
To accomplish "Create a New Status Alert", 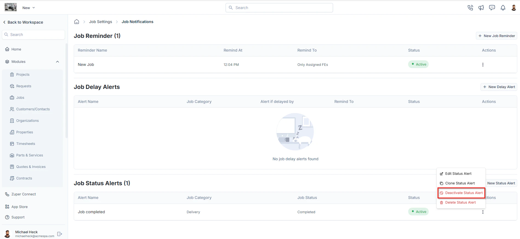I will (501, 183).
